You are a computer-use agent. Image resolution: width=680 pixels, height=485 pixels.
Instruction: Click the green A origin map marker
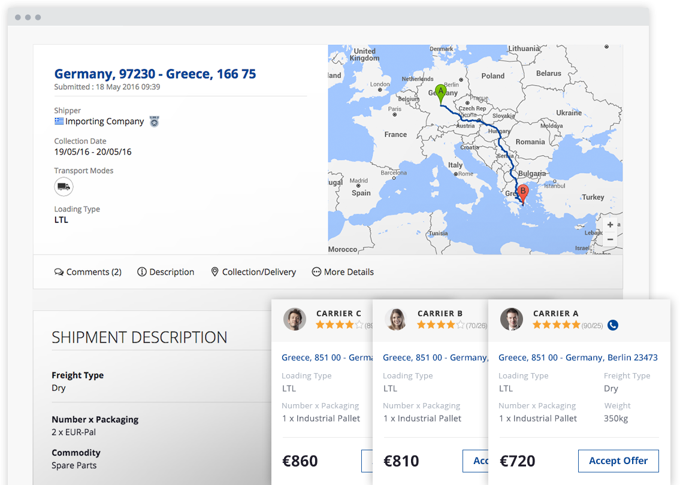[440, 94]
